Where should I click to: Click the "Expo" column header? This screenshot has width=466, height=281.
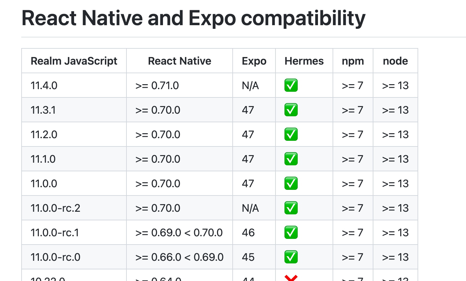pyautogui.click(x=254, y=61)
